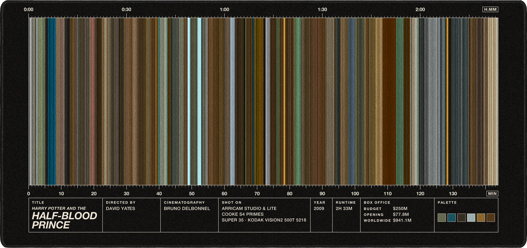This screenshot has height=248, width=527.
Task: Select the 2:00 top timeline marker
Action: coord(420,9)
